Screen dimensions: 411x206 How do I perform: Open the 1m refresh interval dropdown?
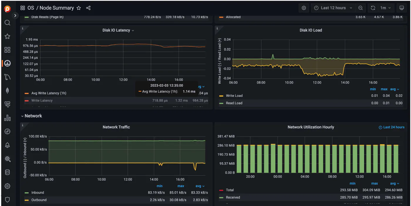(x=386, y=8)
